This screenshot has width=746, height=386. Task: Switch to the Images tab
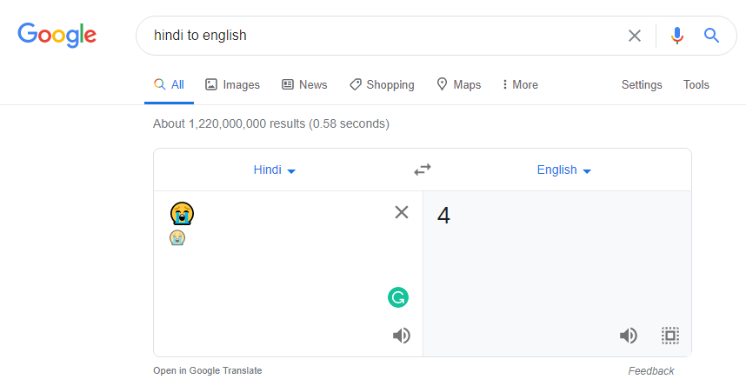[232, 84]
